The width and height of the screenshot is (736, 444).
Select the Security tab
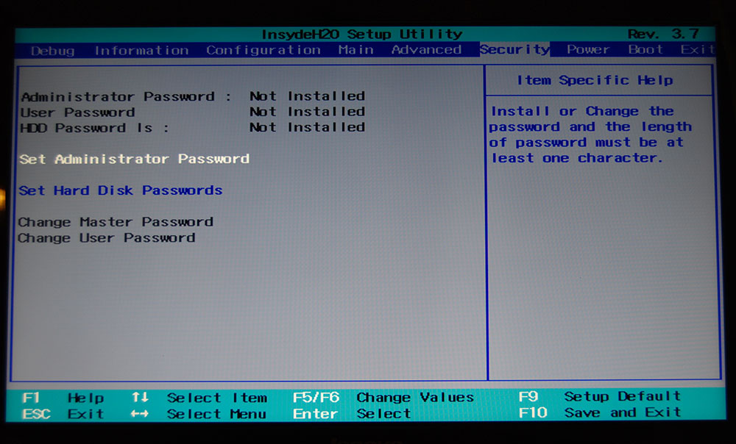514,49
